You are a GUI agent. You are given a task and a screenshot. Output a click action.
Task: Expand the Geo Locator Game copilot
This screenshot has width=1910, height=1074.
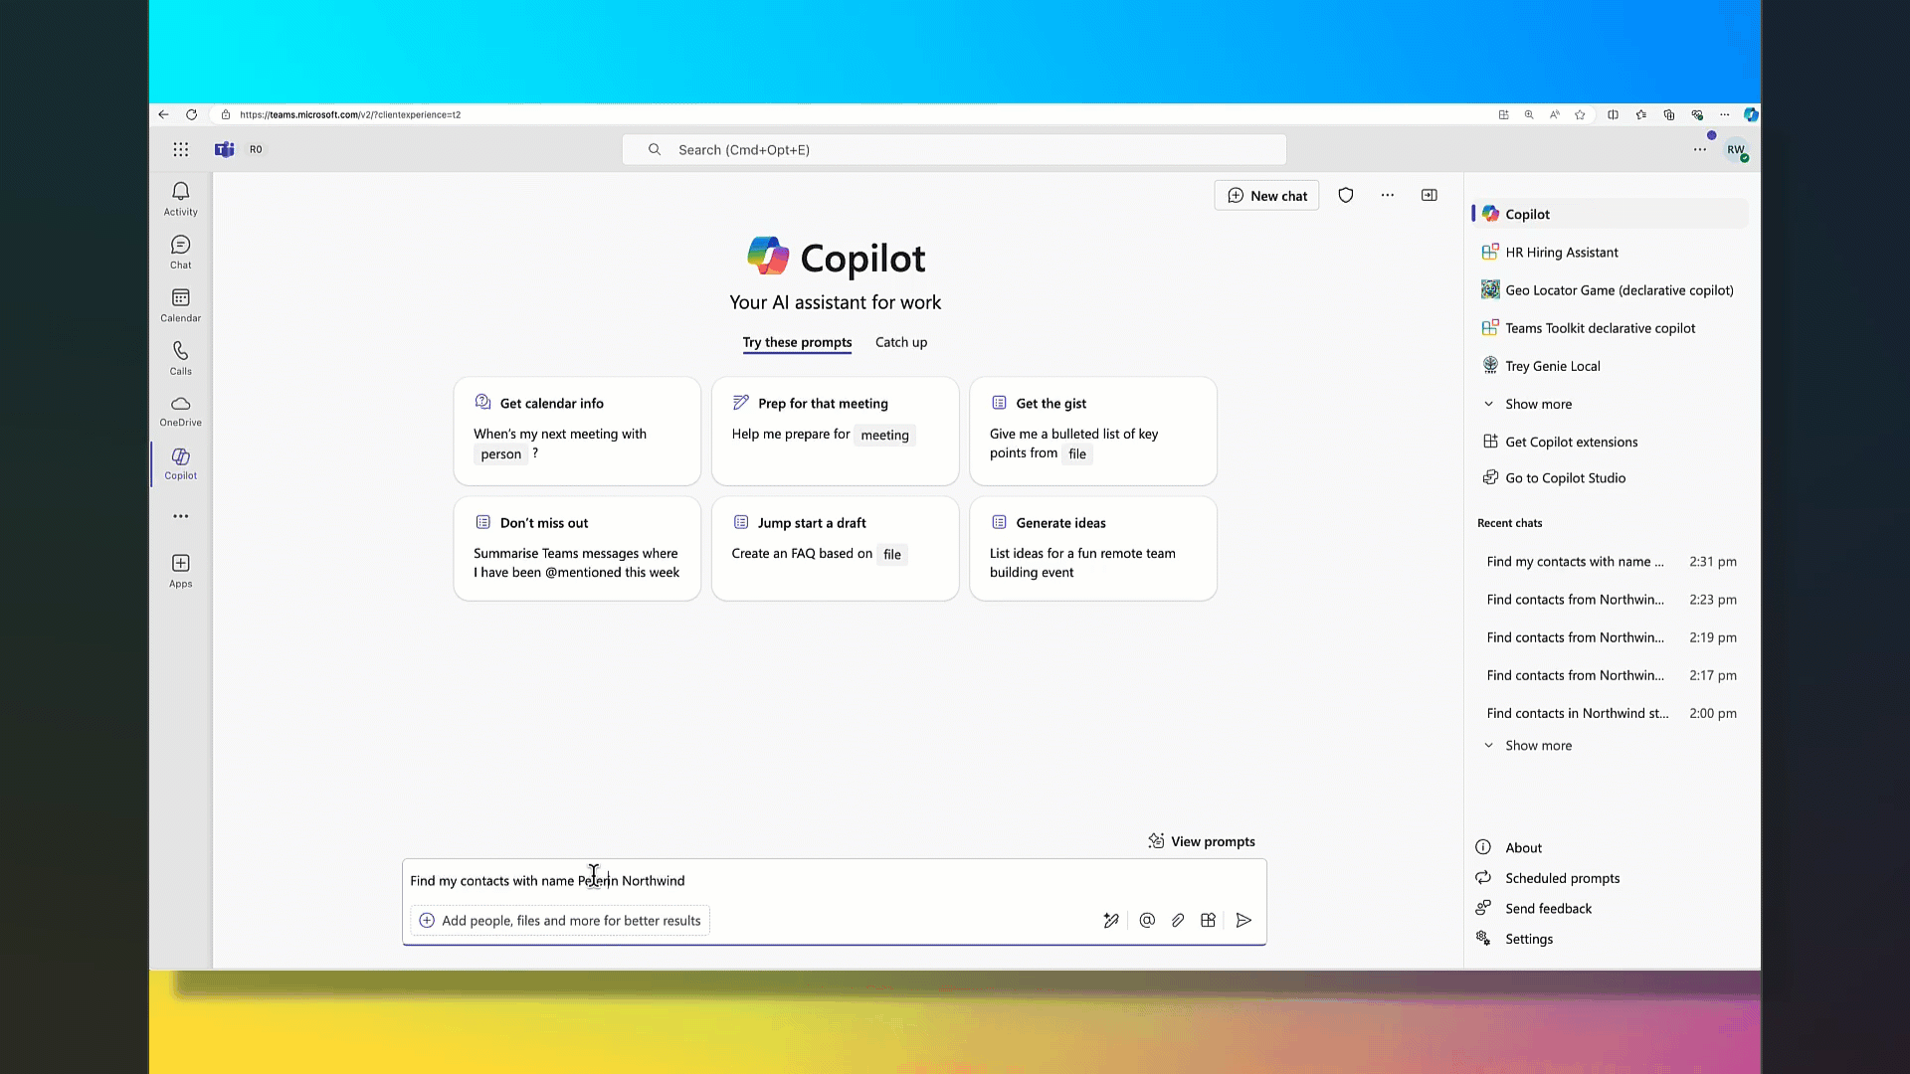tap(1619, 289)
